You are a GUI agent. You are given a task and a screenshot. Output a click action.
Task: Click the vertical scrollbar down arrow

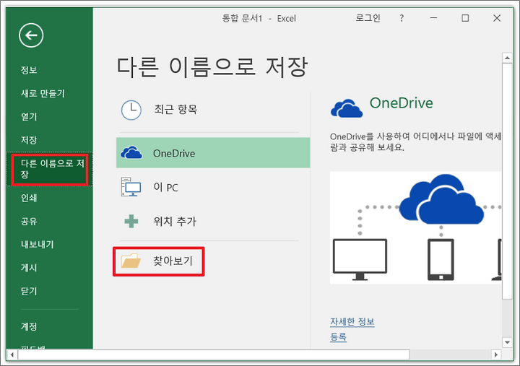[x=507, y=341]
